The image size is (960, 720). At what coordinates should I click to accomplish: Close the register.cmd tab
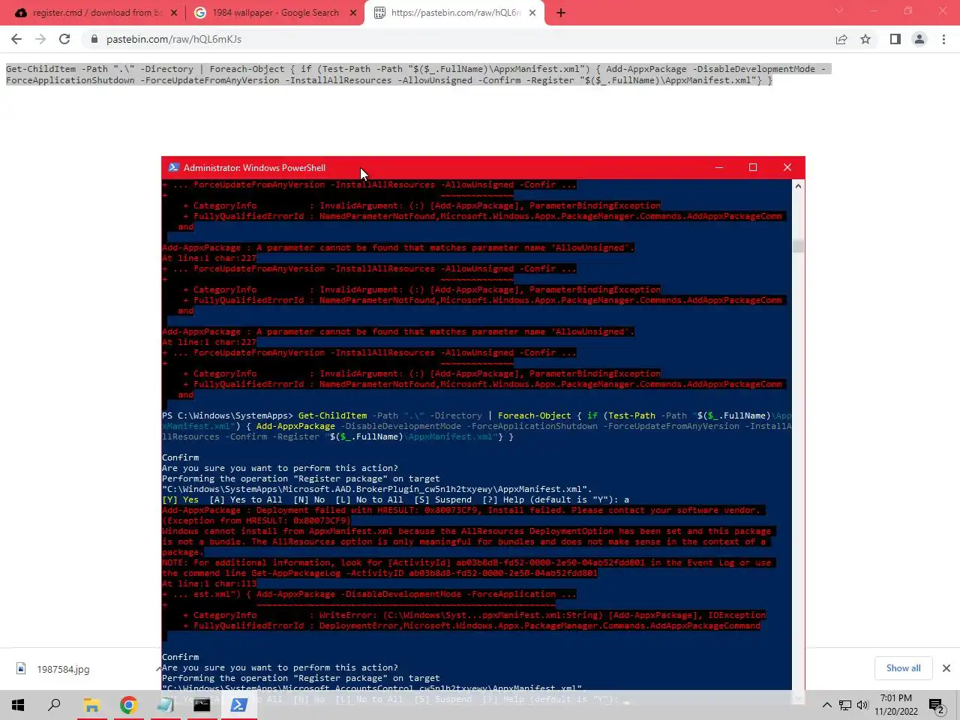point(174,13)
